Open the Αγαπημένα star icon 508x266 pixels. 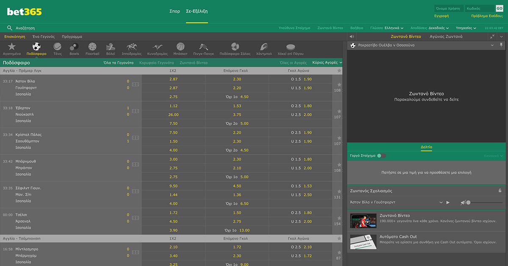[12, 47]
